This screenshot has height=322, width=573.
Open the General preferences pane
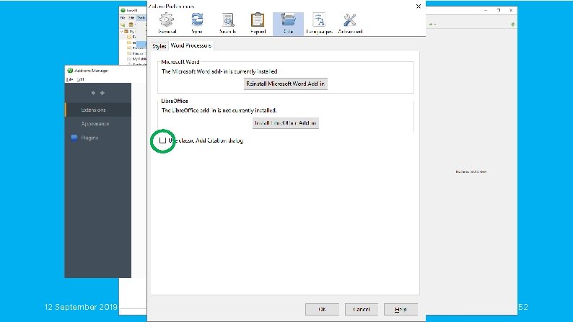(x=167, y=23)
